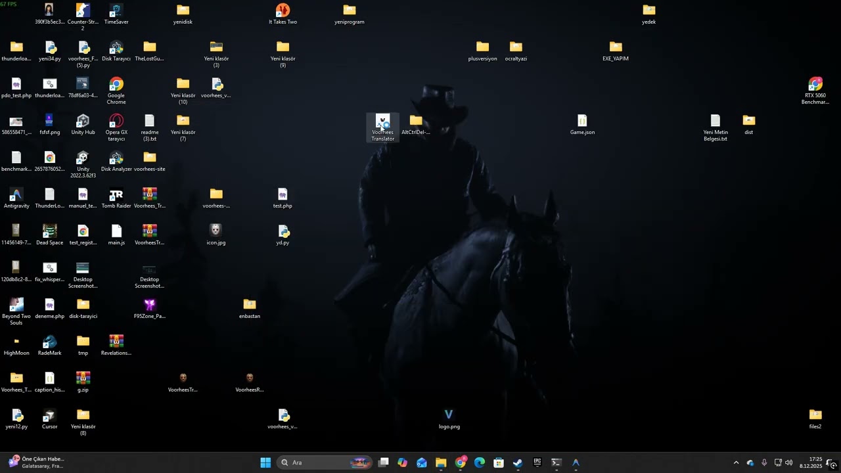Select the HighMoon desktop icon
This screenshot has width=841, height=473.
click(x=16, y=346)
